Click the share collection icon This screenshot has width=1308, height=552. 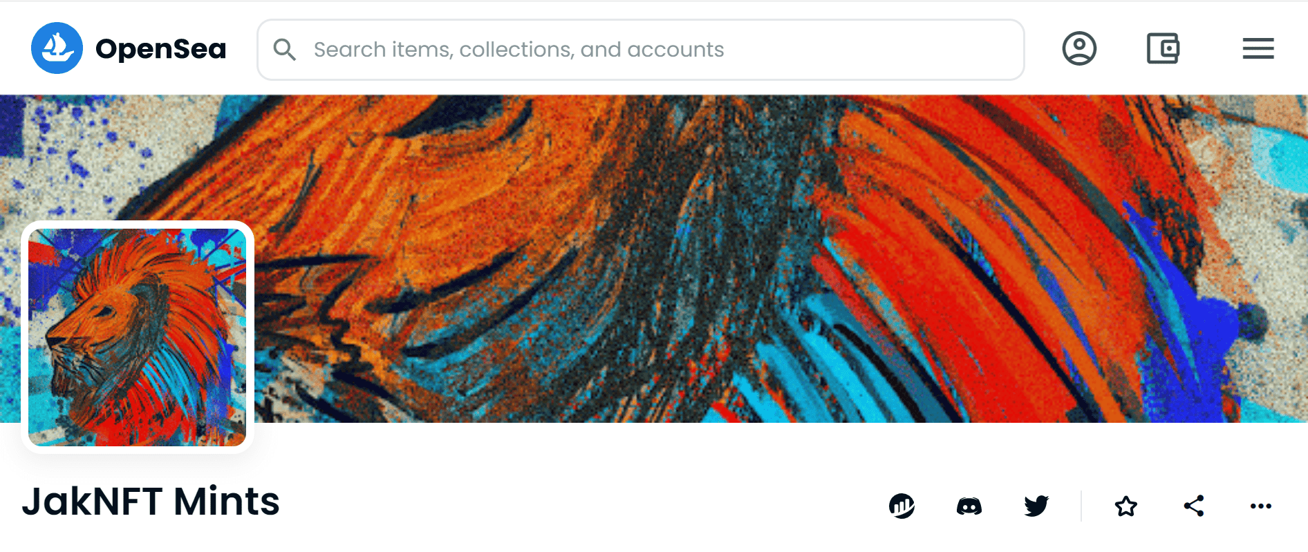point(1194,506)
